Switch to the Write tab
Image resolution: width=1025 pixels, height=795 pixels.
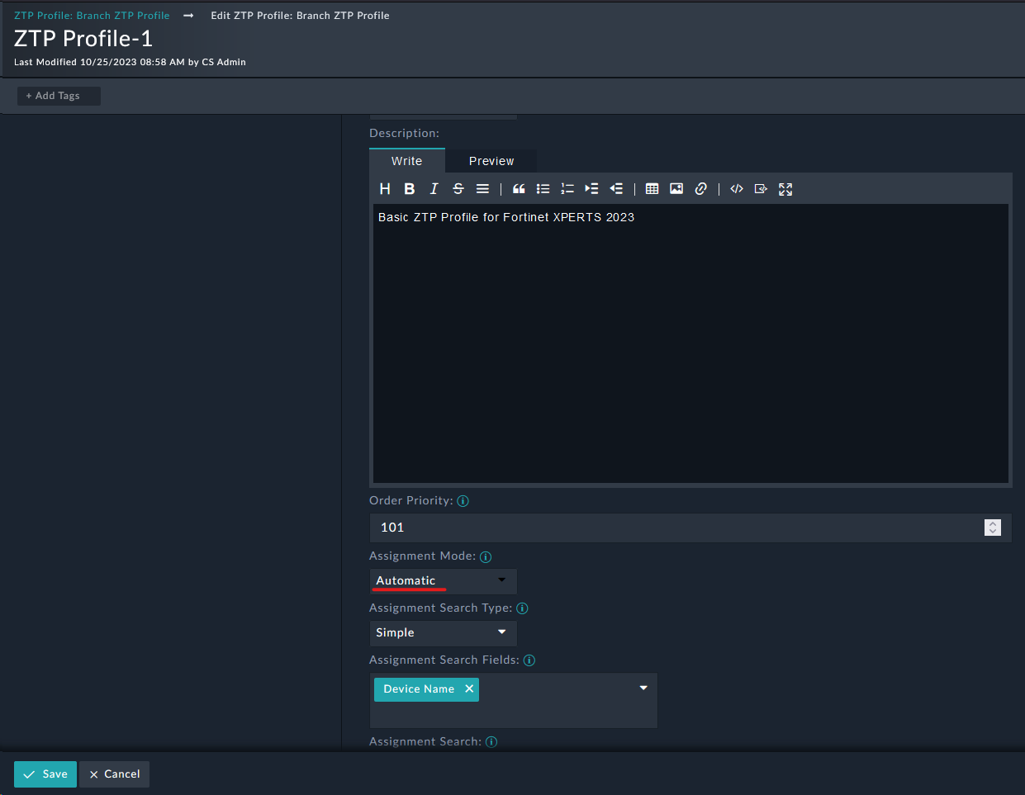point(406,161)
